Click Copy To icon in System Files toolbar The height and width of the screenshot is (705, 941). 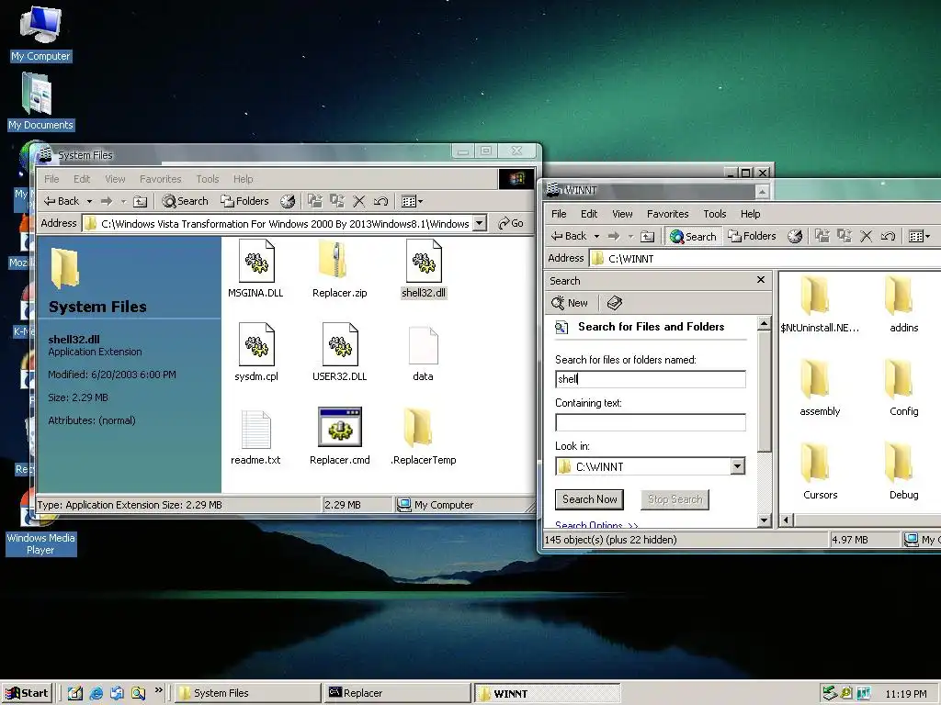click(337, 201)
